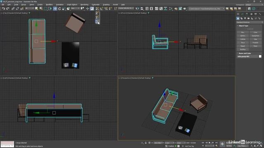Image resolution: width=264 pixels, height=148 pixels.
Task: Select the Bind to Space Warp tool
Action: pyautogui.click(x=22, y=9)
